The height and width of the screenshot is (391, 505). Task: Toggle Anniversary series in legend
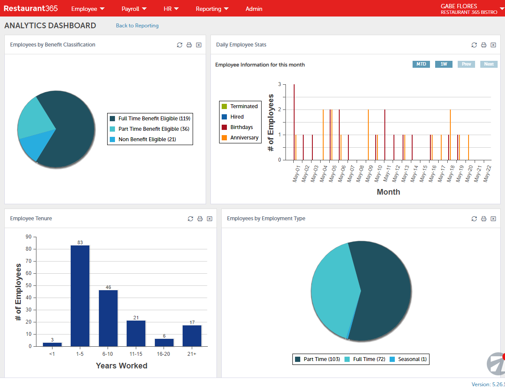(x=240, y=137)
